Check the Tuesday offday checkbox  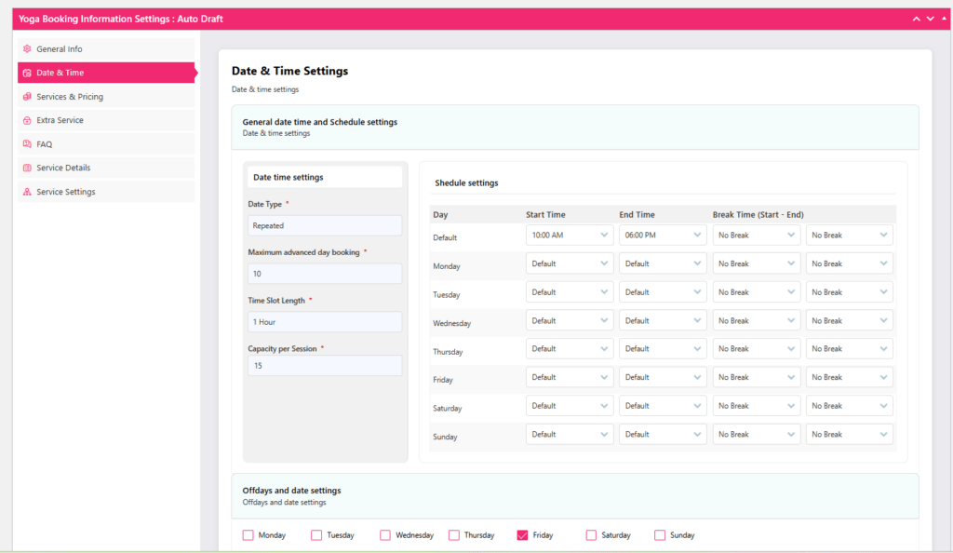click(316, 535)
